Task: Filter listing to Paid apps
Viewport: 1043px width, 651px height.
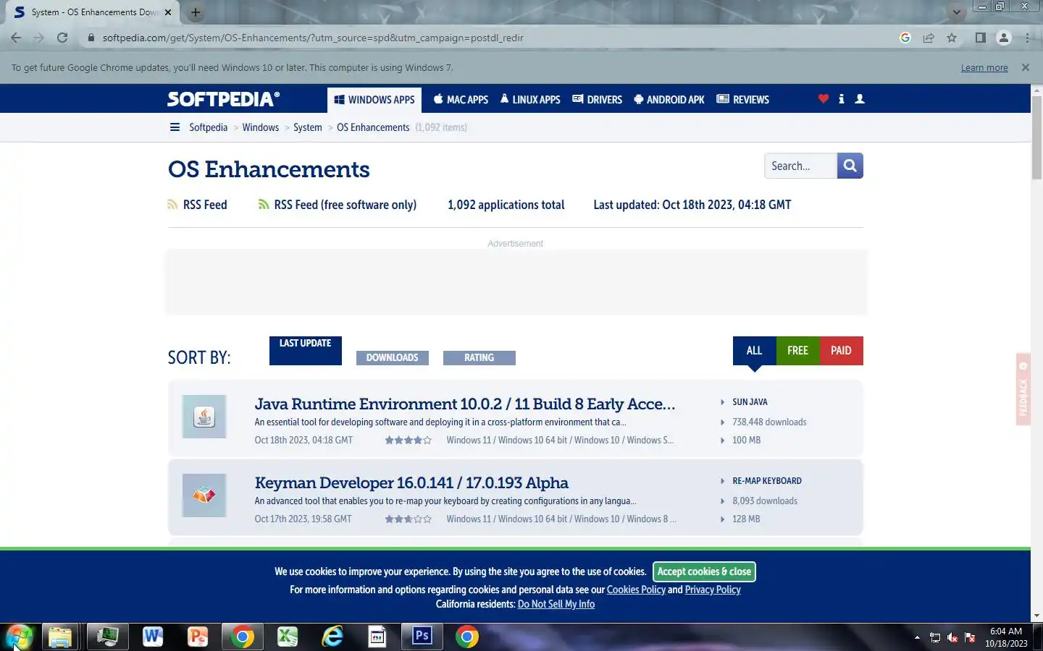Action: pyautogui.click(x=841, y=351)
